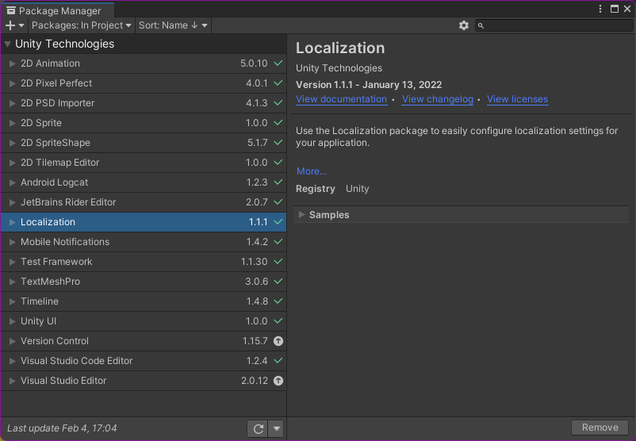
Task: Click the search magnifier icon
Action: [x=481, y=25]
